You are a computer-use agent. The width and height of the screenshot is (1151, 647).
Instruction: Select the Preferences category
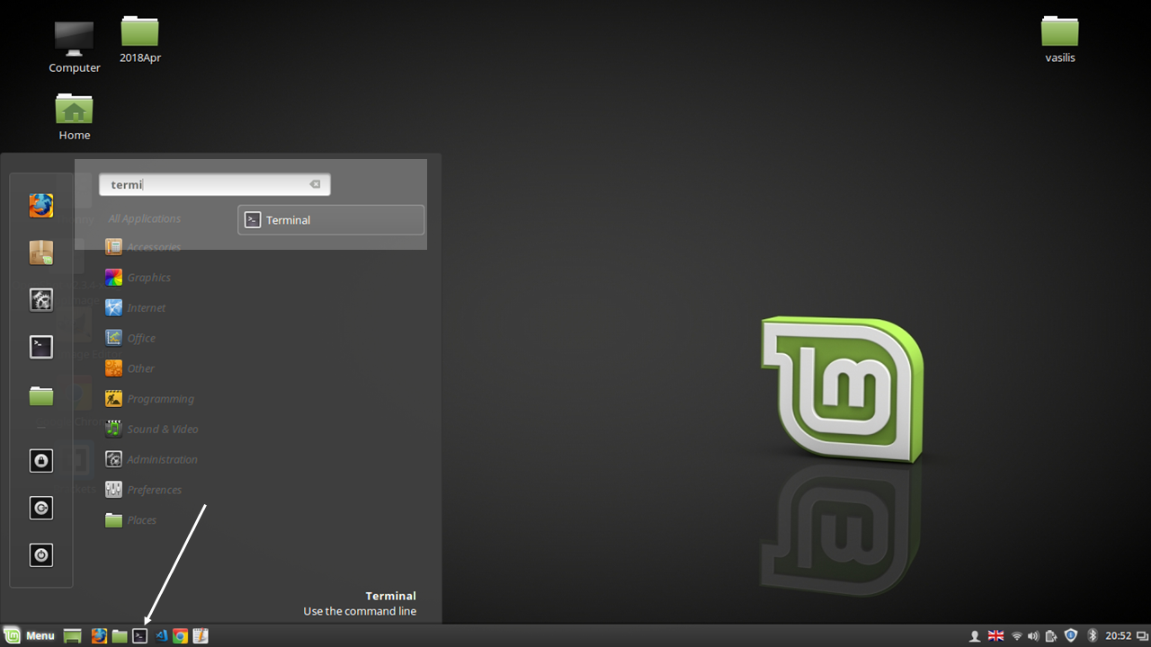pyautogui.click(x=143, y=490)
